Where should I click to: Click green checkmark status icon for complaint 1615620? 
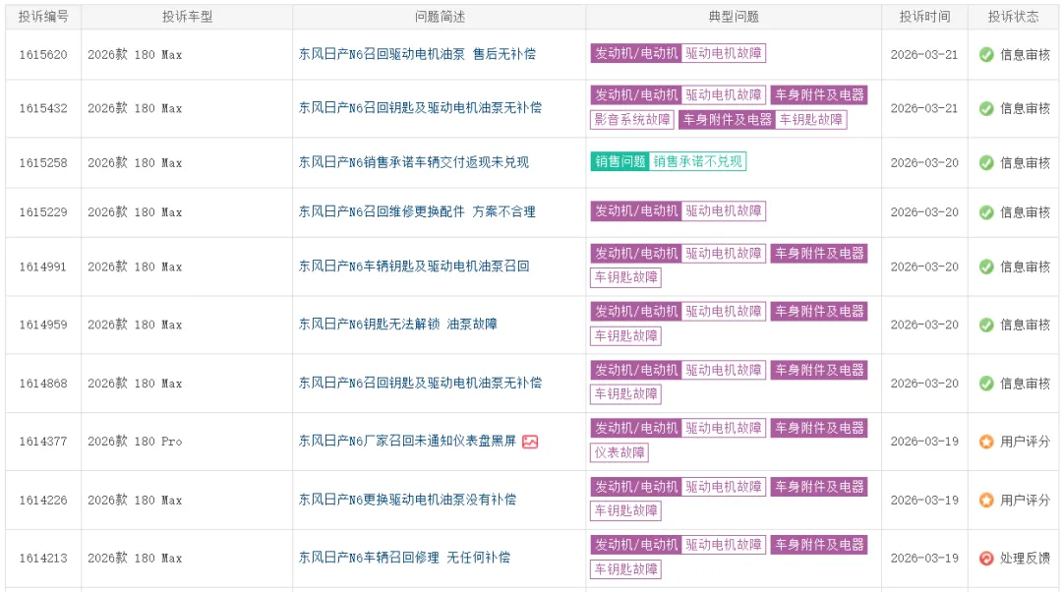point(986,54)
